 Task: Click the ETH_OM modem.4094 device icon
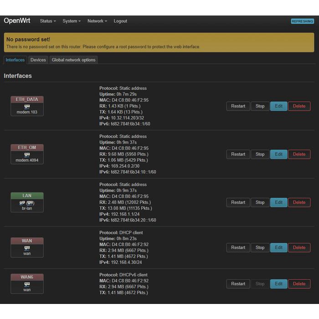27,155
